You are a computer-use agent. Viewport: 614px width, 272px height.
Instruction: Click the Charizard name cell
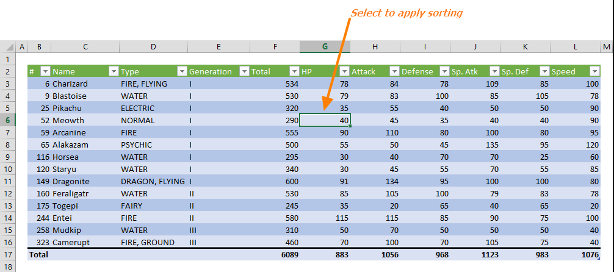85,84
